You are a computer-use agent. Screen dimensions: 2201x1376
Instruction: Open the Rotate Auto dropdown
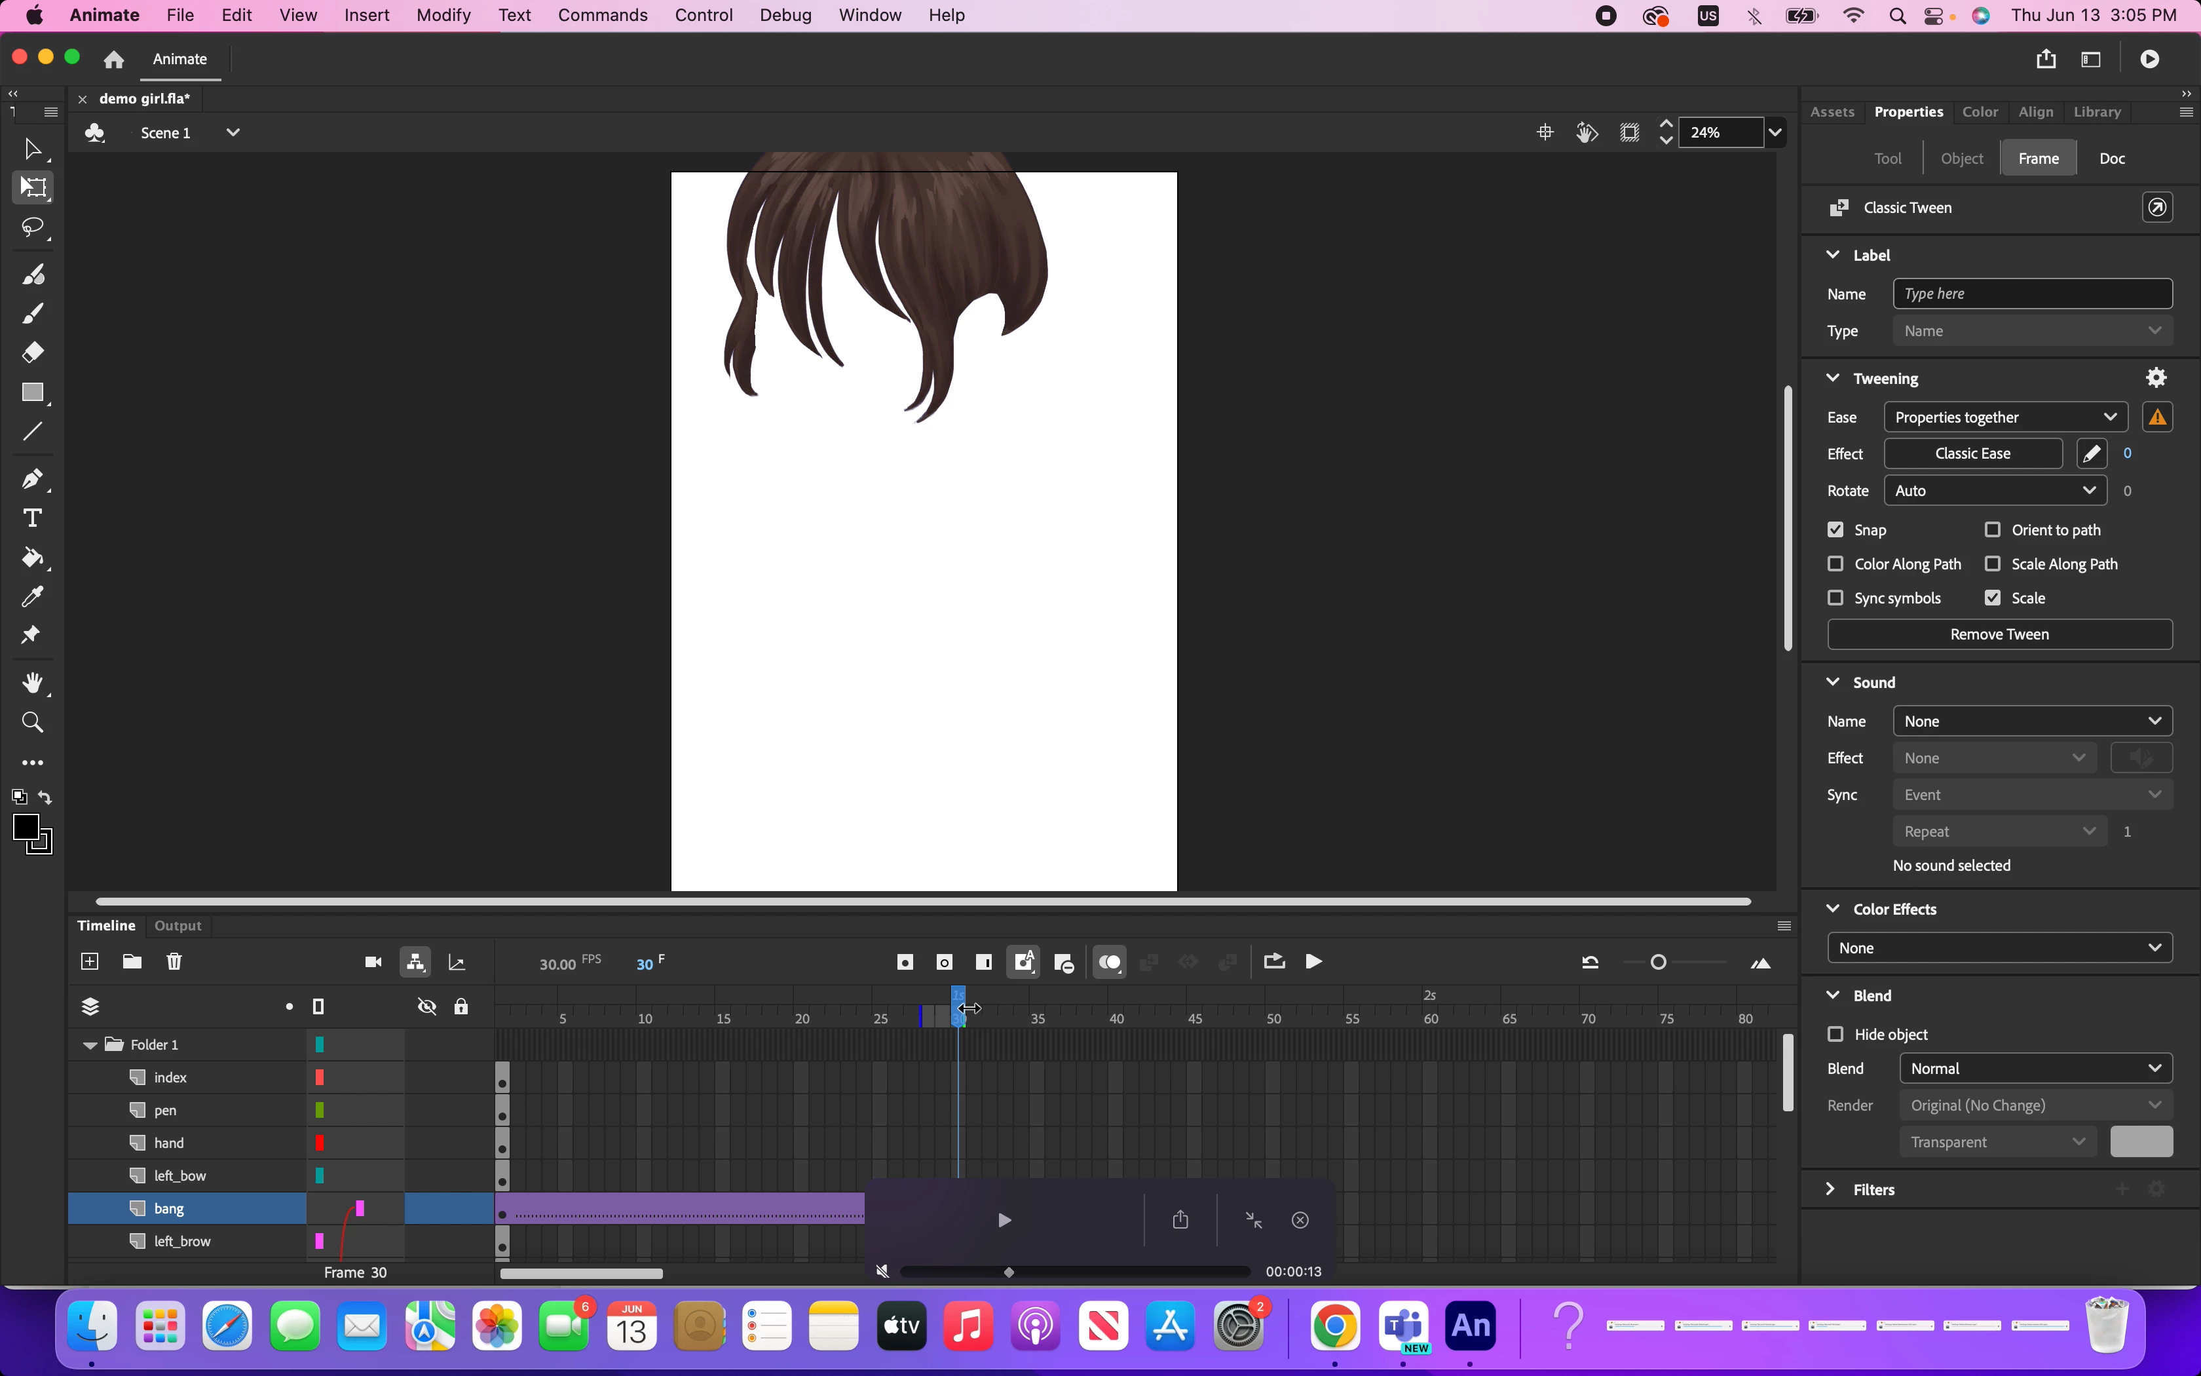pyautogui.click(x=1995, y=491)
